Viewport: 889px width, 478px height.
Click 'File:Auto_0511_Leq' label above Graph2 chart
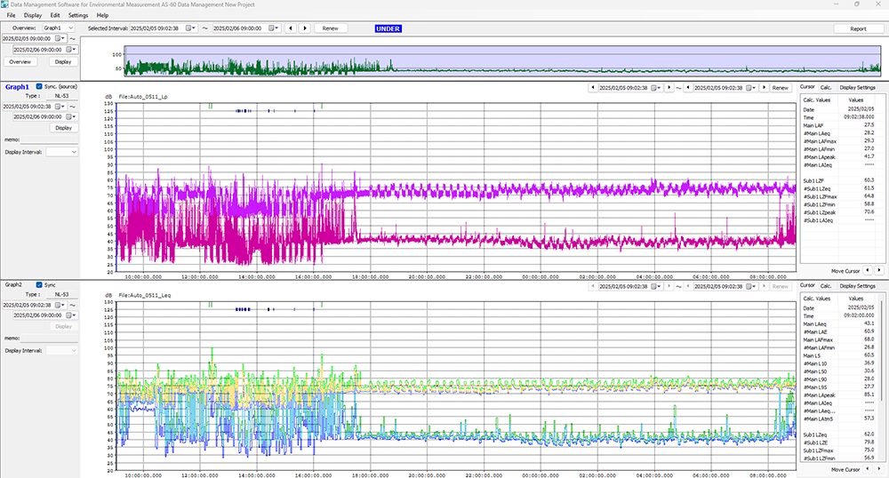(x=145, y=295)
